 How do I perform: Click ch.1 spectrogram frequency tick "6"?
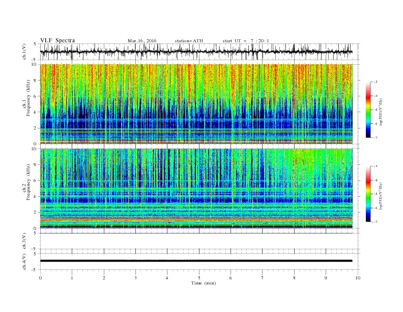tap(36, 96)
